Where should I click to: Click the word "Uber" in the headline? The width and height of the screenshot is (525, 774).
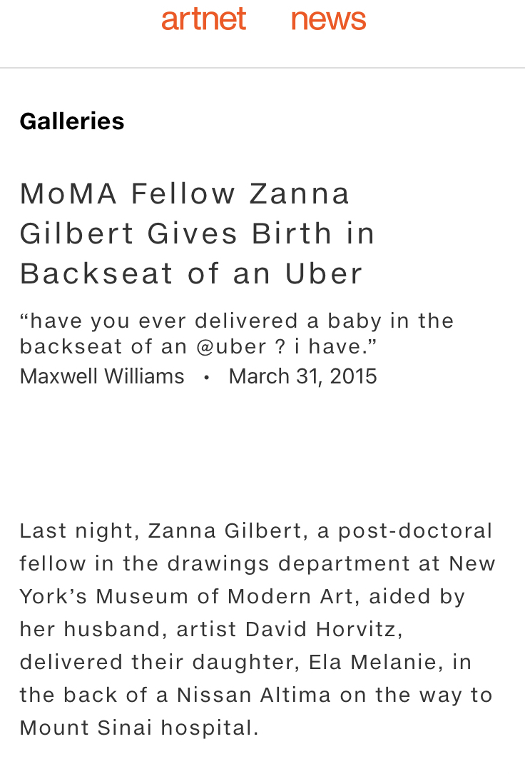click(324, 273)
